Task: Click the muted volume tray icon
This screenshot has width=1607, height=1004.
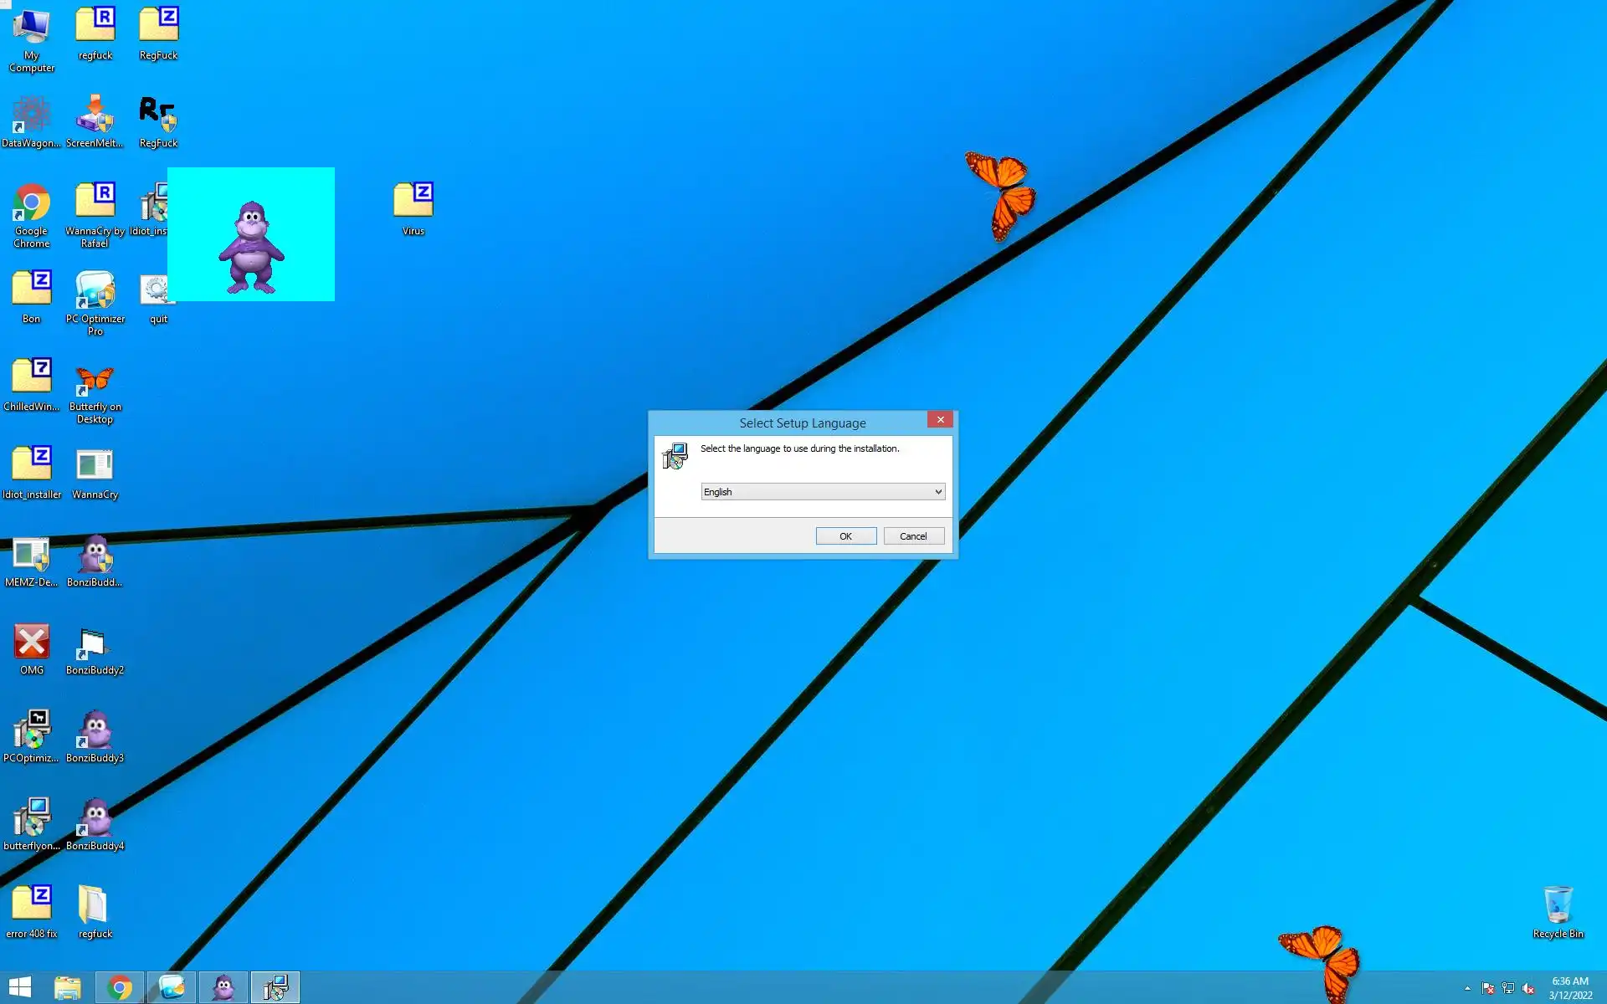Action: (x=1529, y=988)
